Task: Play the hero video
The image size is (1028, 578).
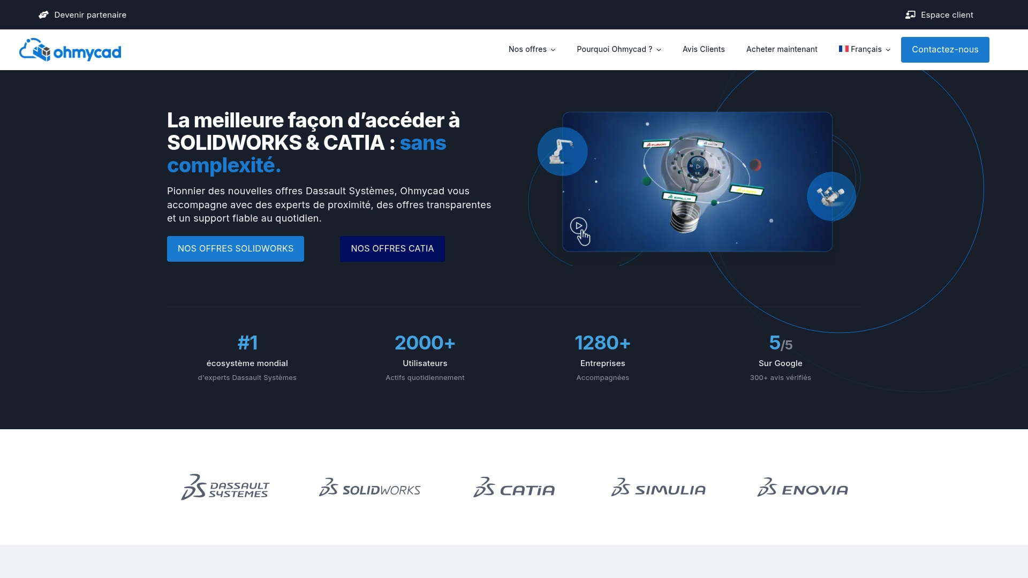Action: (579, 225)
